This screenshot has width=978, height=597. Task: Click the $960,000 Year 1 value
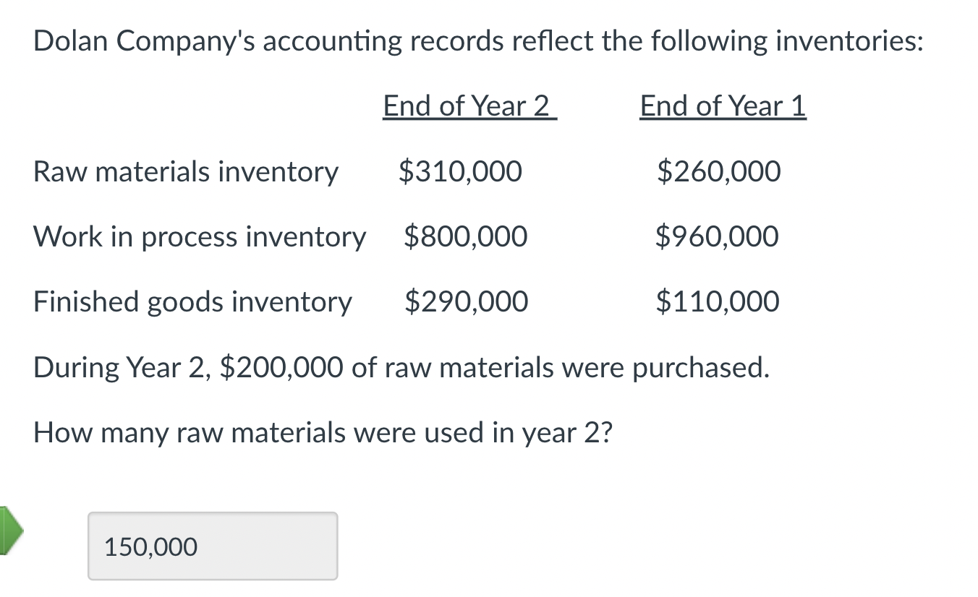717,236
